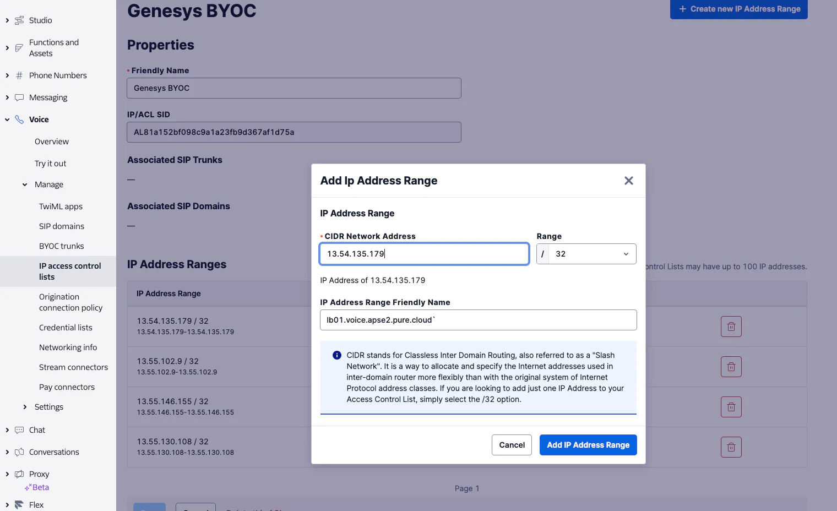Open Pay connectors
The image size is (837, 511).
coord(67,387)
